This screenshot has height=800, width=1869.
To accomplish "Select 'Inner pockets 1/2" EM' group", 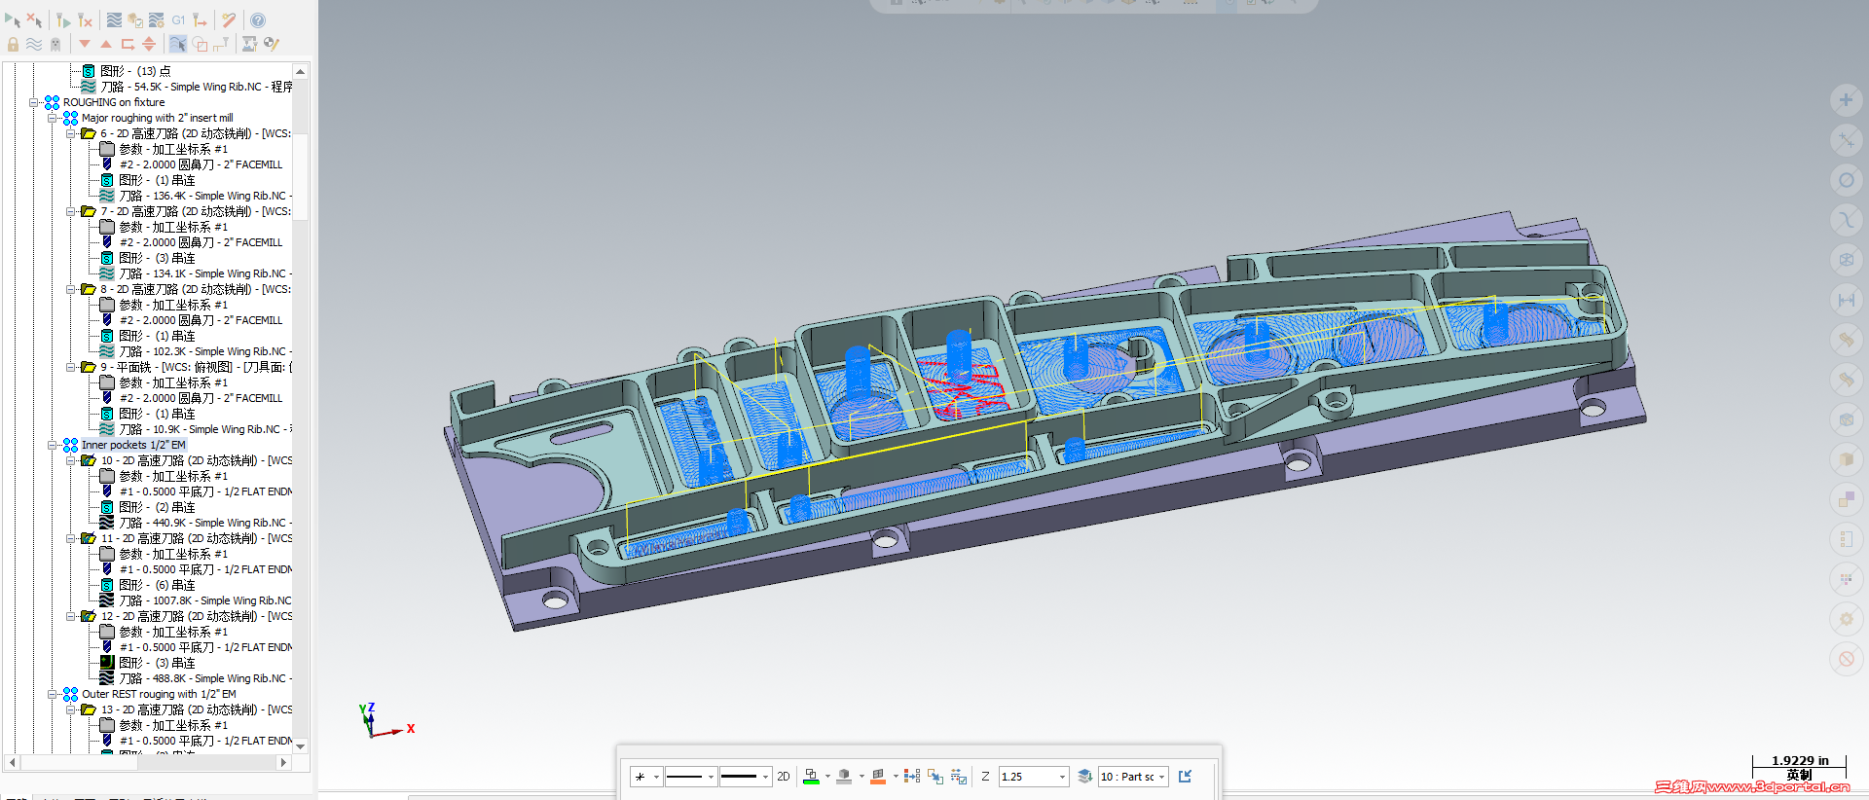I will (x=132, y=445).
